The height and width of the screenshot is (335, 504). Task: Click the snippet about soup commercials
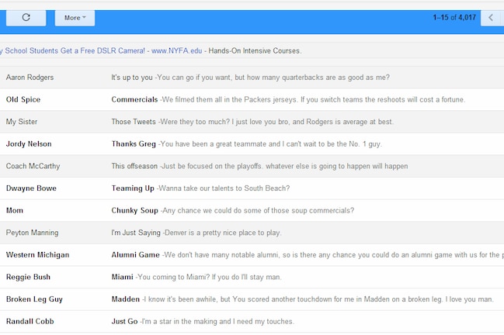click(x=259, y=210)
